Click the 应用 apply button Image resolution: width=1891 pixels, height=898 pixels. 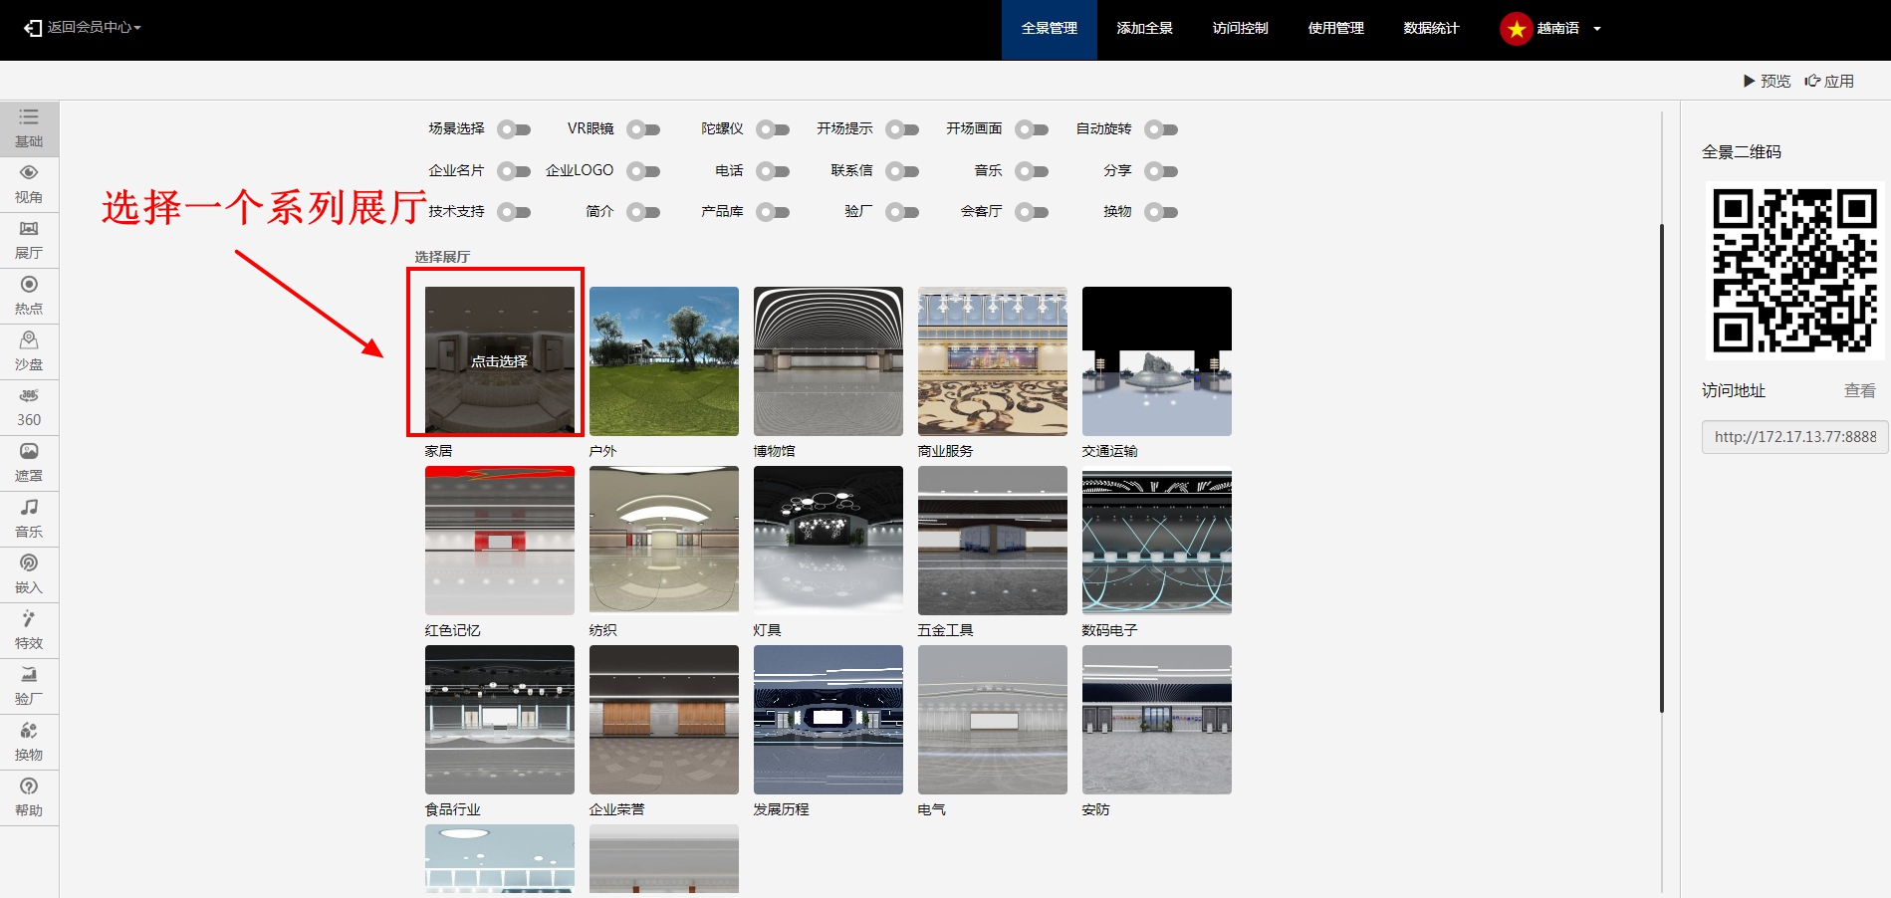1830,81
